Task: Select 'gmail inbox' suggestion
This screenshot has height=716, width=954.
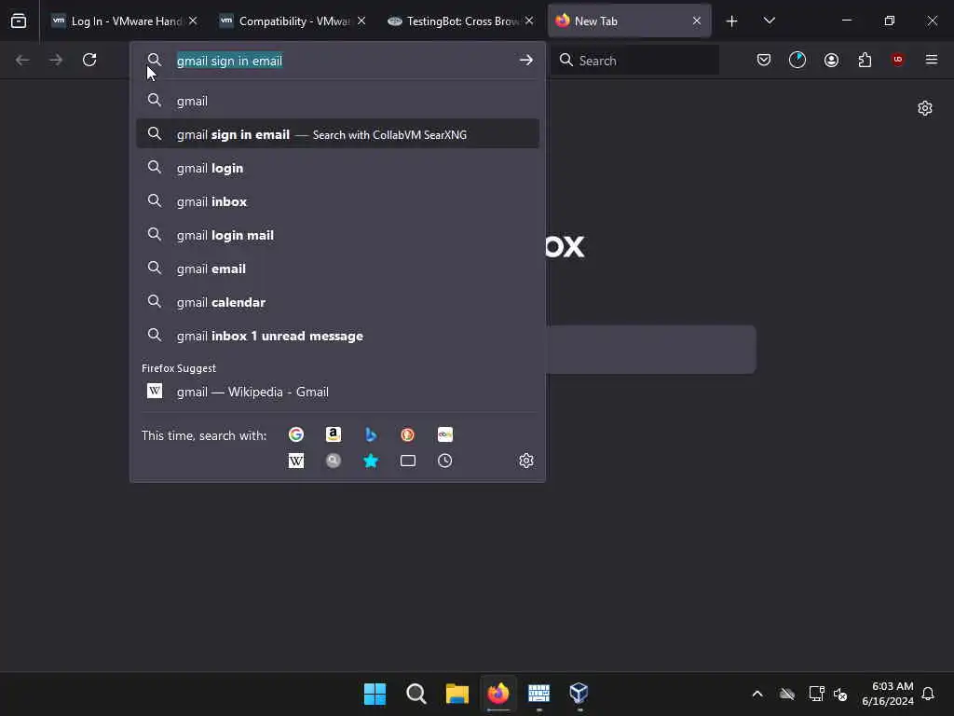Action: [337, 201]
